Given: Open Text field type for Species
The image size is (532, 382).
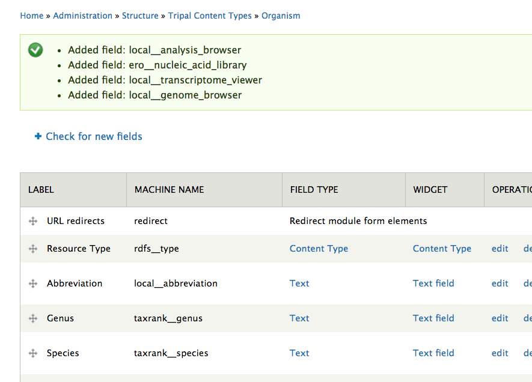Looking at the screenshot, I should tap(299, 353).
